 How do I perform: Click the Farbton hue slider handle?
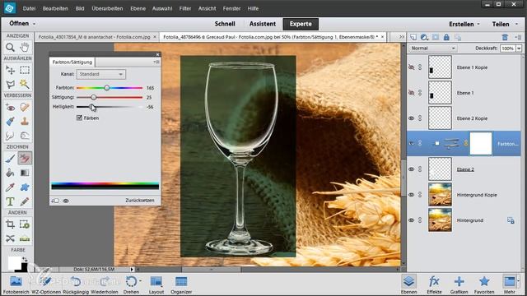(x=106, y=88)
